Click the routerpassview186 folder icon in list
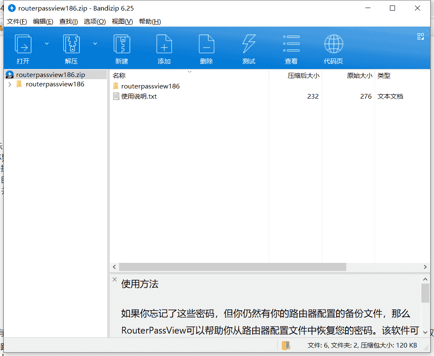Screen dimensions: 434x356 tap(116, 86)
